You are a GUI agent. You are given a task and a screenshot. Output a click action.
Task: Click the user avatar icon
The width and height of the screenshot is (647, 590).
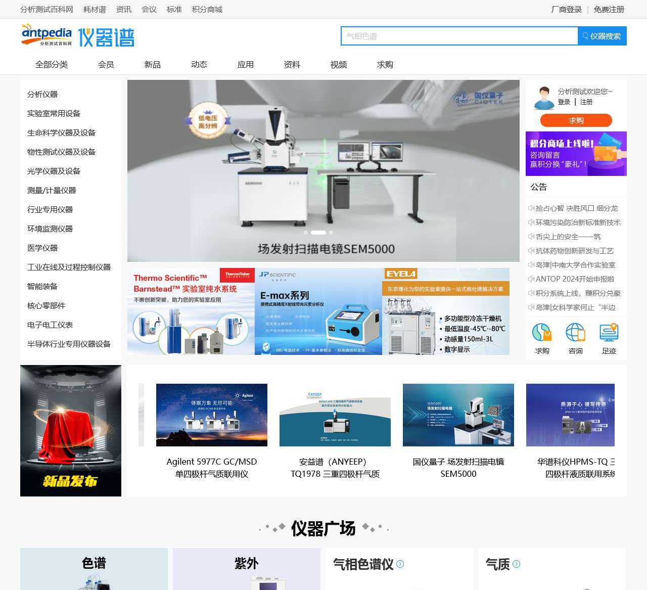tap(544, 98)
